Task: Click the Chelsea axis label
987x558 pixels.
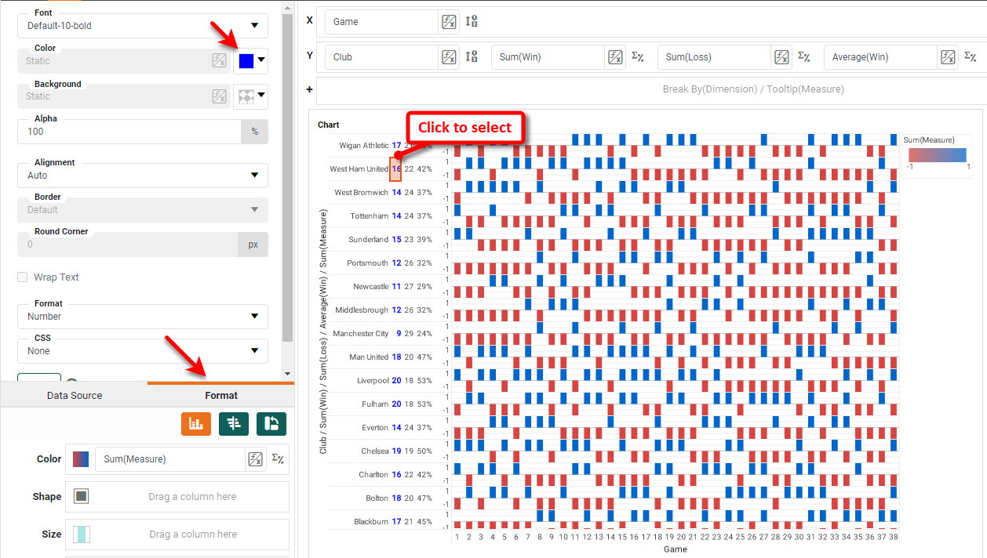Action: point(375,451)
